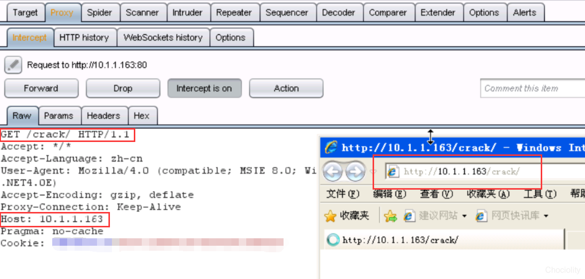Open the WebSockets history sub-tab
The height and width of the screenshot is (279, 585).
pyautogui.click(x=163, y=38)
